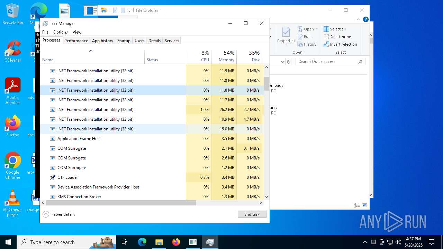Click CTF Loader process icon
Screen dimensions: 443x249
coord(53,177)
